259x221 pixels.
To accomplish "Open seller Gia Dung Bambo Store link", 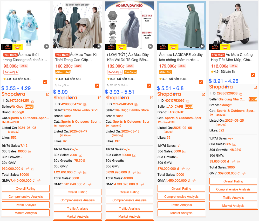I will coord(132,110).
